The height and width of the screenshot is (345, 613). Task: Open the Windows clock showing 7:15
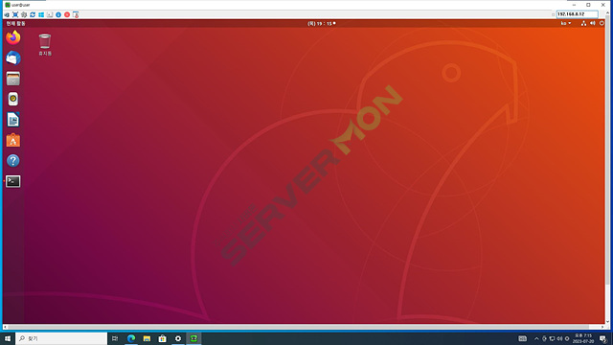click(583, 338)
